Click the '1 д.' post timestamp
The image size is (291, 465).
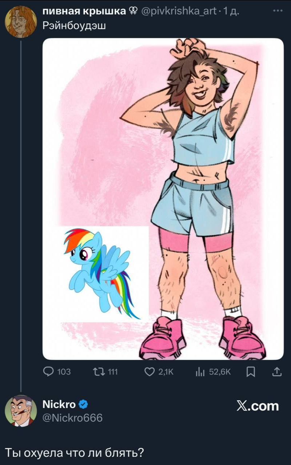(231, 11)
